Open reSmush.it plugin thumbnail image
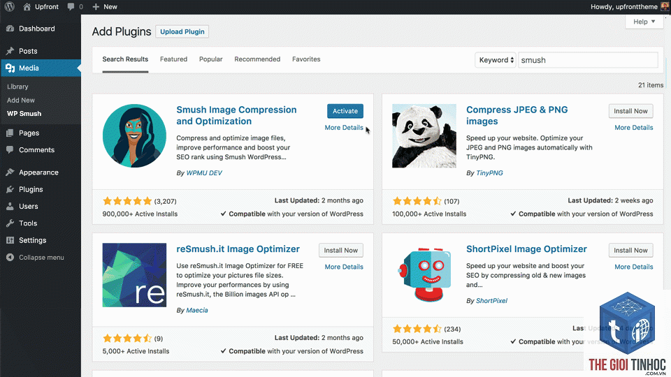The height and width of the screenshot is (377, 671). [x=134, y=275]
